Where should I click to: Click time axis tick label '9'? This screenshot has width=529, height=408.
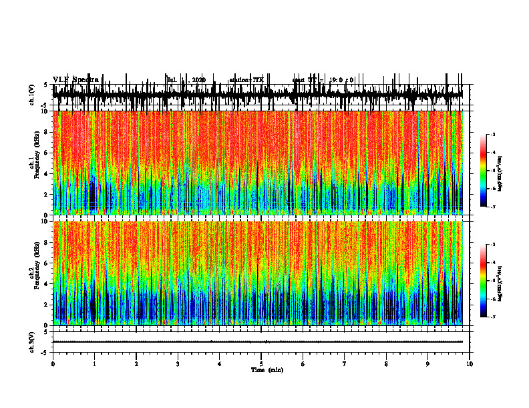(427, 364)
